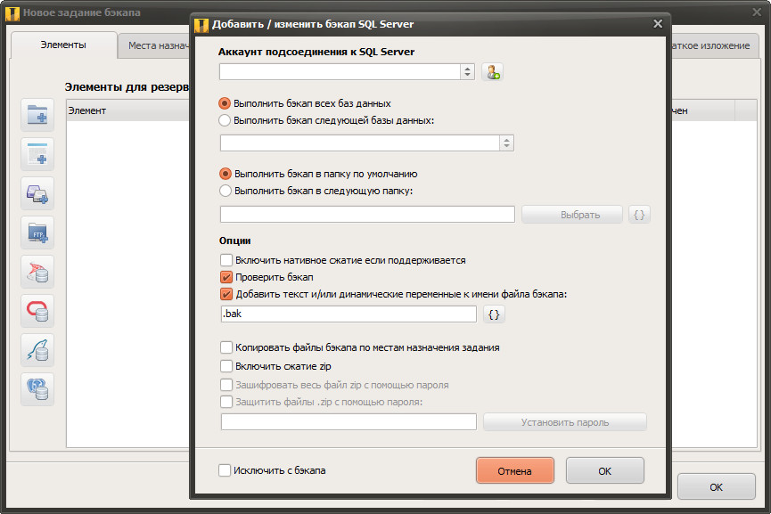Click the MySQL backup dolphin icon

tap(37, 350)
